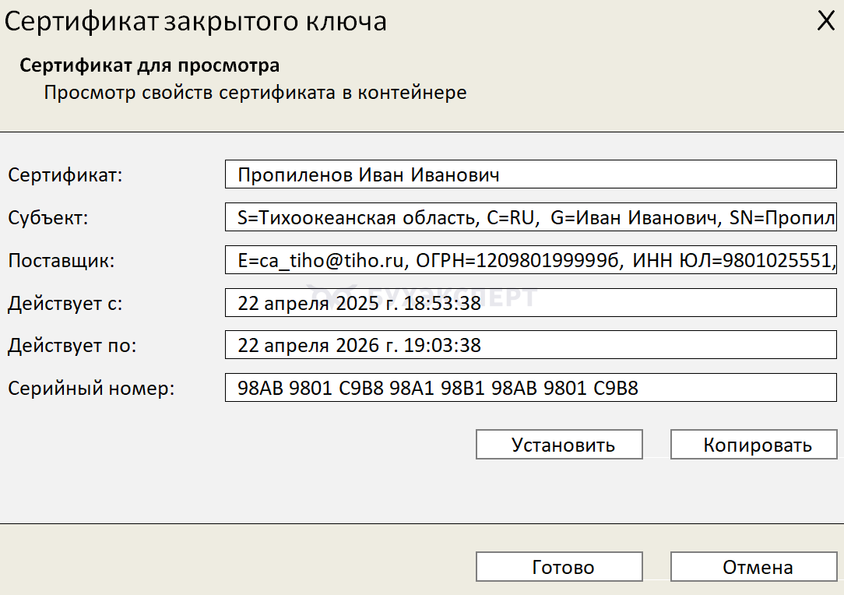The width and height of the screenshot is (844, 595).
Task: Close the certificate dialog with X
Action: point(825,21)
